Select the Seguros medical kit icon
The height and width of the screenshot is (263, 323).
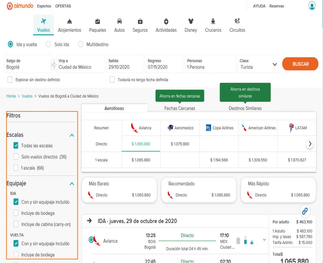click(x=140, y=21)
